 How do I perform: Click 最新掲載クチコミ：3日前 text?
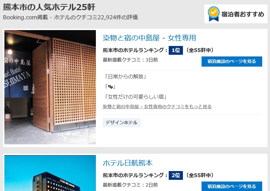point(130,60)
